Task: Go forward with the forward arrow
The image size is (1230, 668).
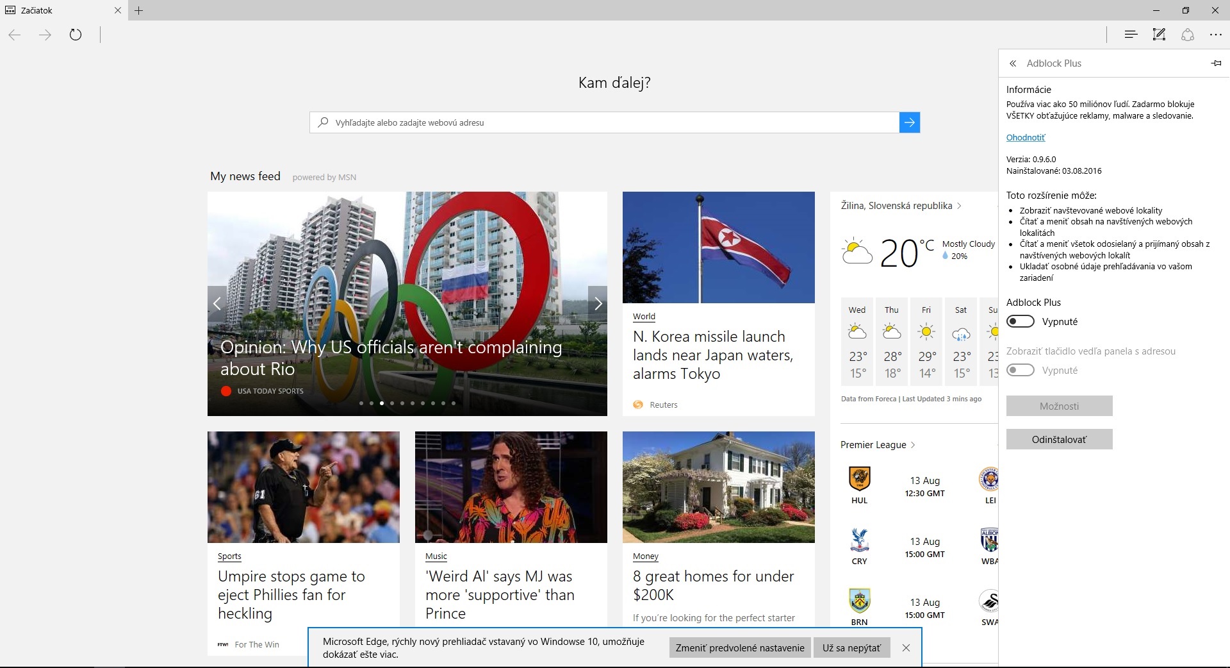Action: coord(45,35)
